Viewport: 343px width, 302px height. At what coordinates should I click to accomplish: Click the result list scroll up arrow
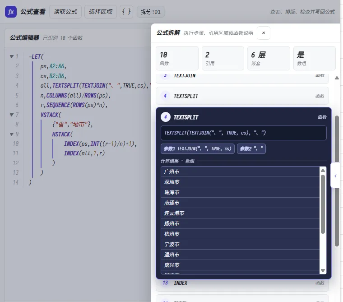point(323,170)
